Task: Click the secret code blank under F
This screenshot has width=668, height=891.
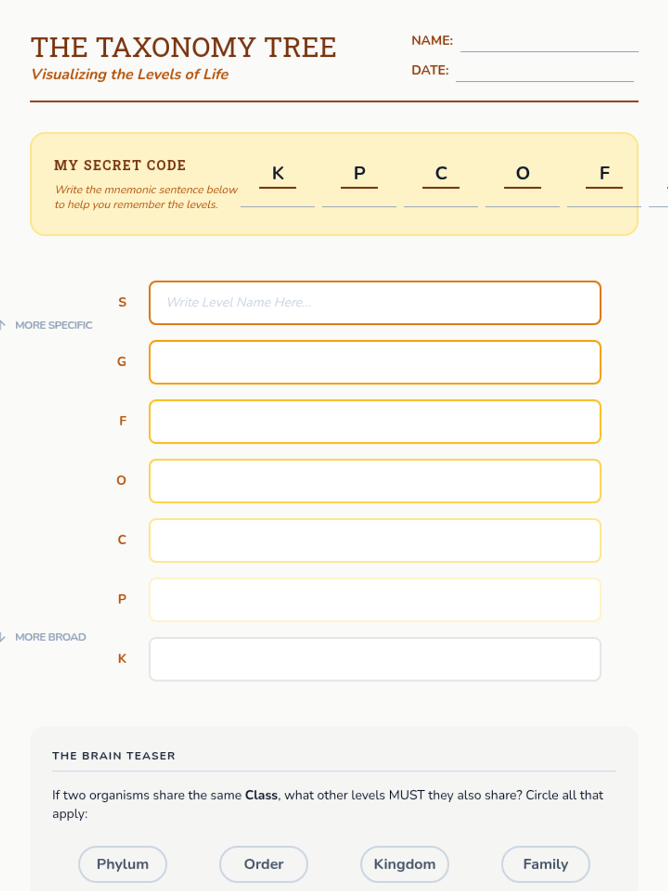Action: coord(604,200)
